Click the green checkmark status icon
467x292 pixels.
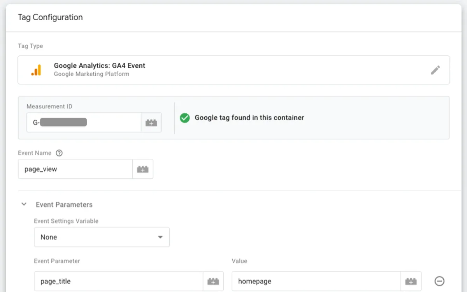point(185,118)
